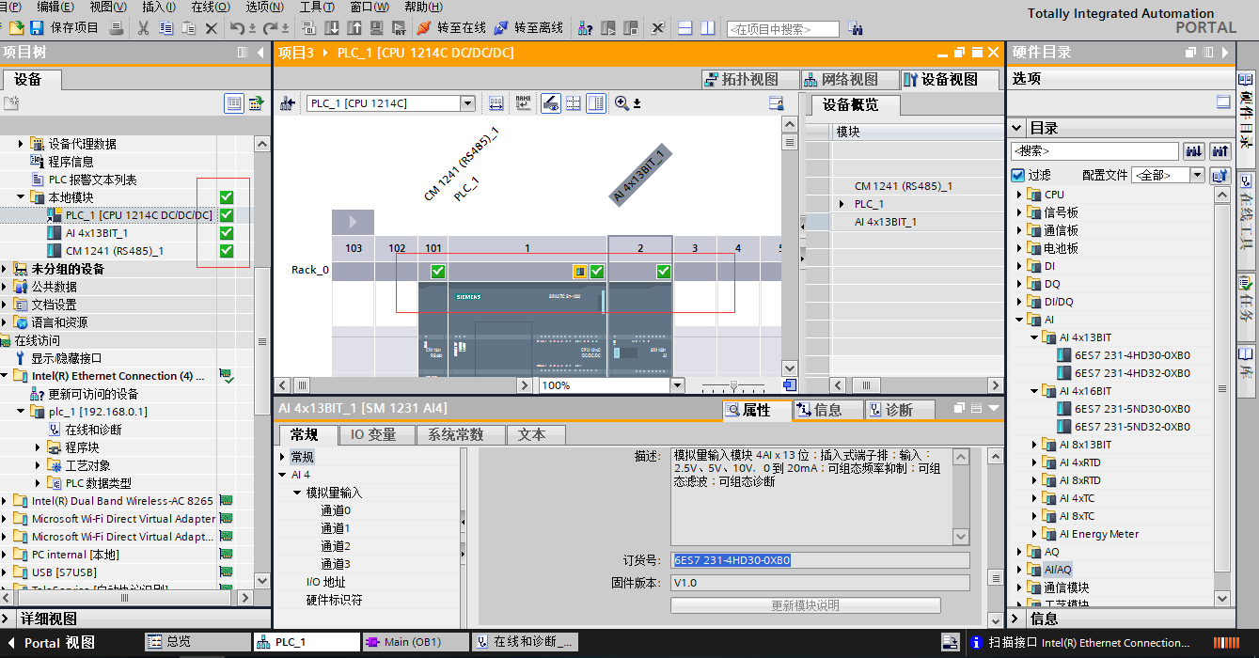This screenshot has height=658, width=1259.
Task: Click the catalog search upwards icon
Action: (x=1220, y=150)
